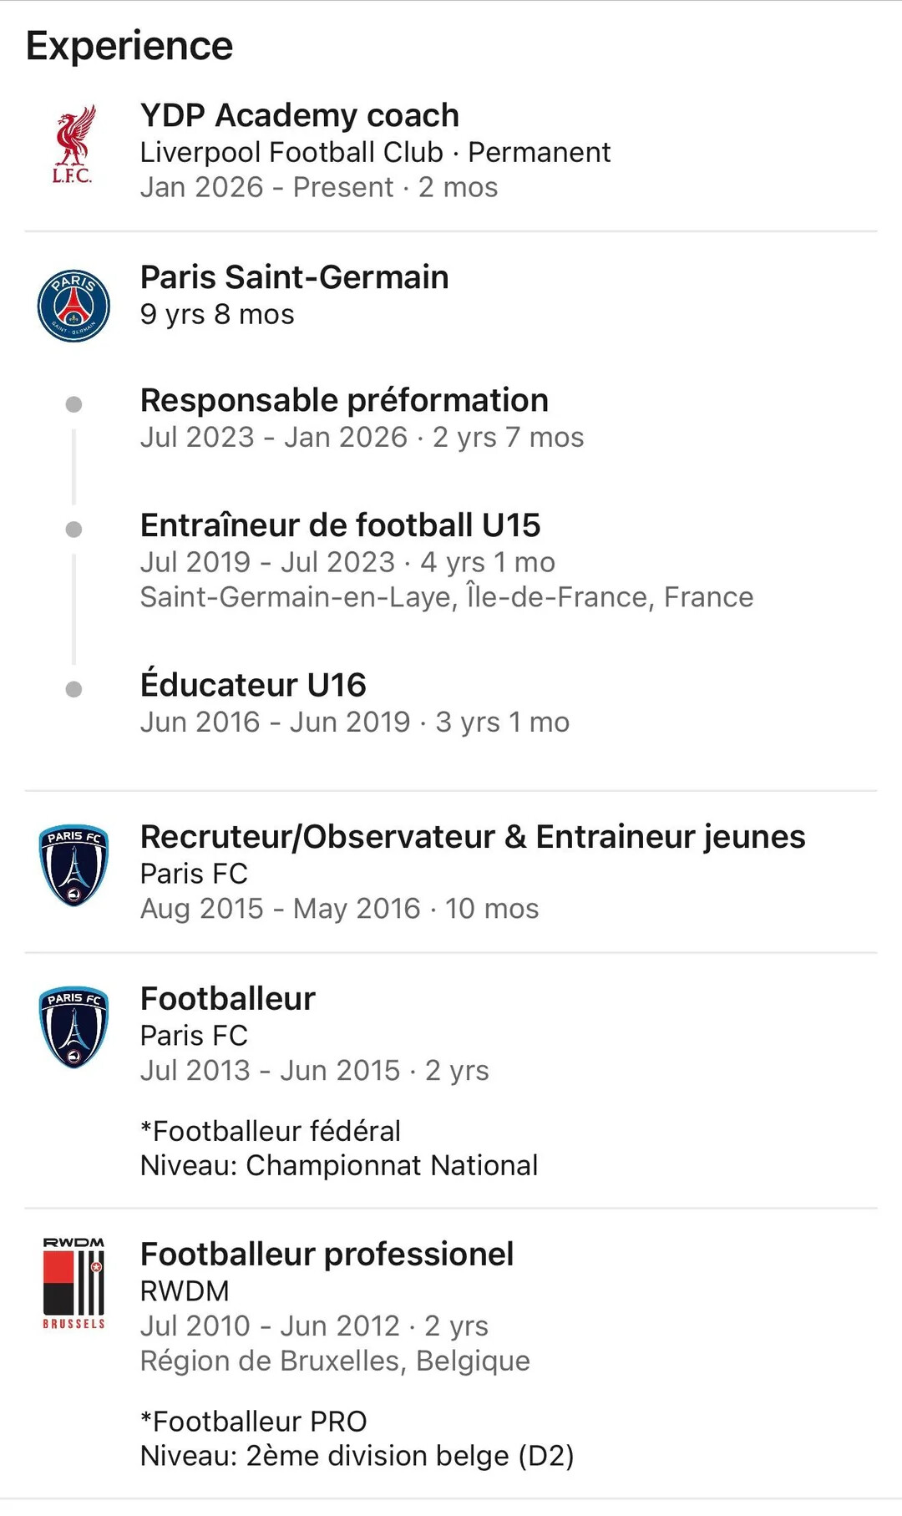Click the Liverpool FC club logo
902x1516 pixels.
73,144
